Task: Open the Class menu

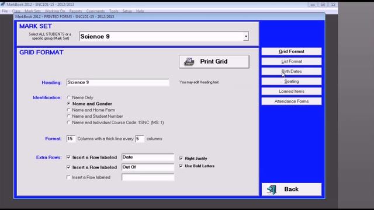Action: click(x=16, y=11)
